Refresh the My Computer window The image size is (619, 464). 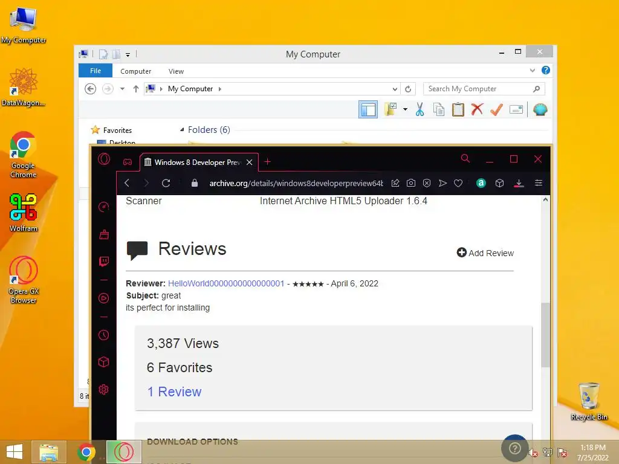tap(408, 89)
